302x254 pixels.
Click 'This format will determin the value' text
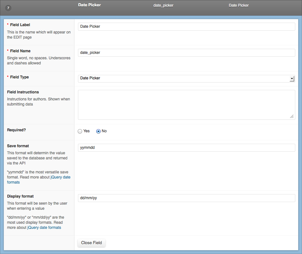(x=37, y=158)
